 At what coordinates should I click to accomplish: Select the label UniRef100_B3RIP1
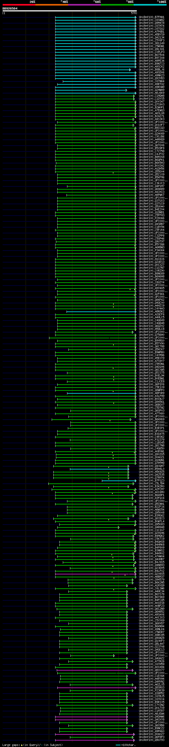(151, 428)
